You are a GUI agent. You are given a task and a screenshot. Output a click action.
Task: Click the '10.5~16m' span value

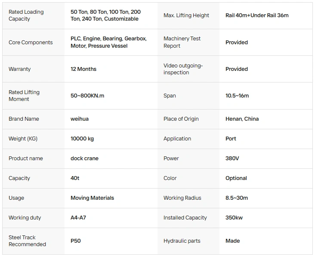(x=237, y=96)
